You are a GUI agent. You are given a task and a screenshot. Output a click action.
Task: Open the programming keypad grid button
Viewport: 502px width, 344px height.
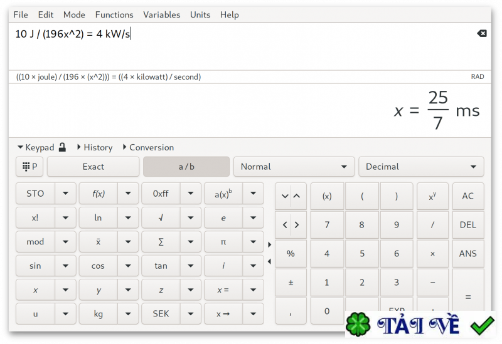(x=29, y=167)
